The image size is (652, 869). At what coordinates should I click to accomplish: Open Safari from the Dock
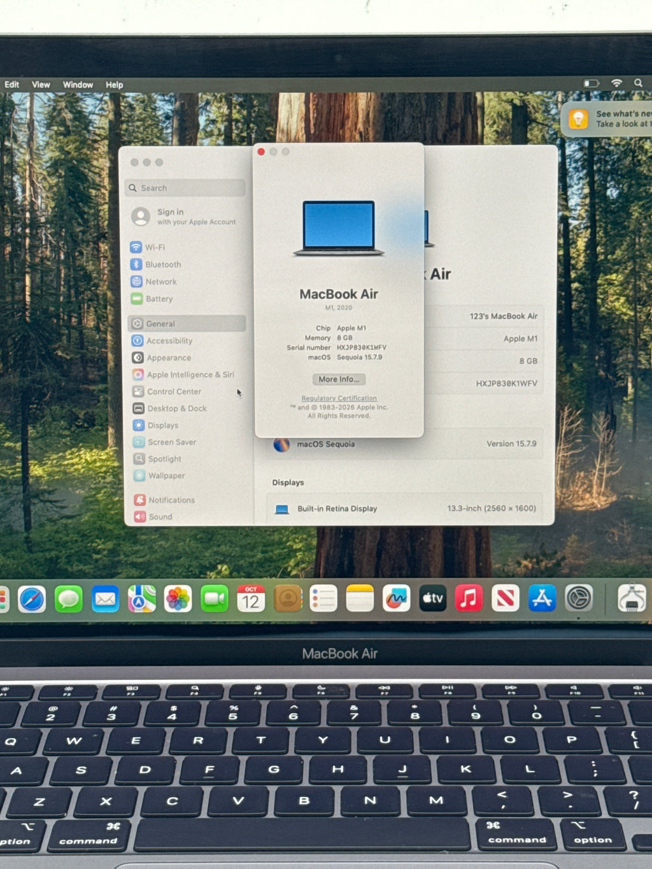coord(32,599)
